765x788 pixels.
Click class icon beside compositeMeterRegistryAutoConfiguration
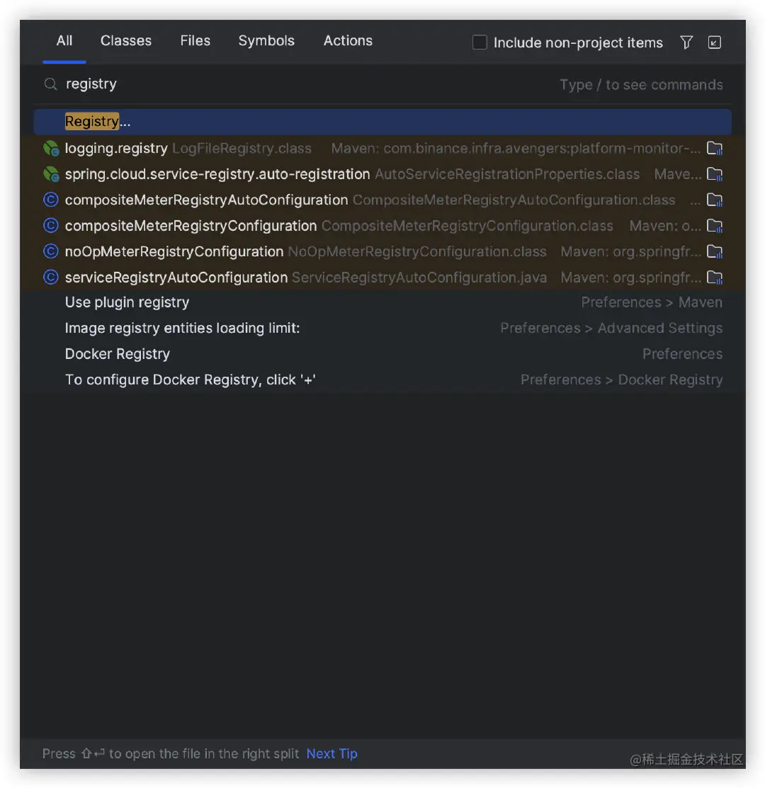[x=51, y=200]
